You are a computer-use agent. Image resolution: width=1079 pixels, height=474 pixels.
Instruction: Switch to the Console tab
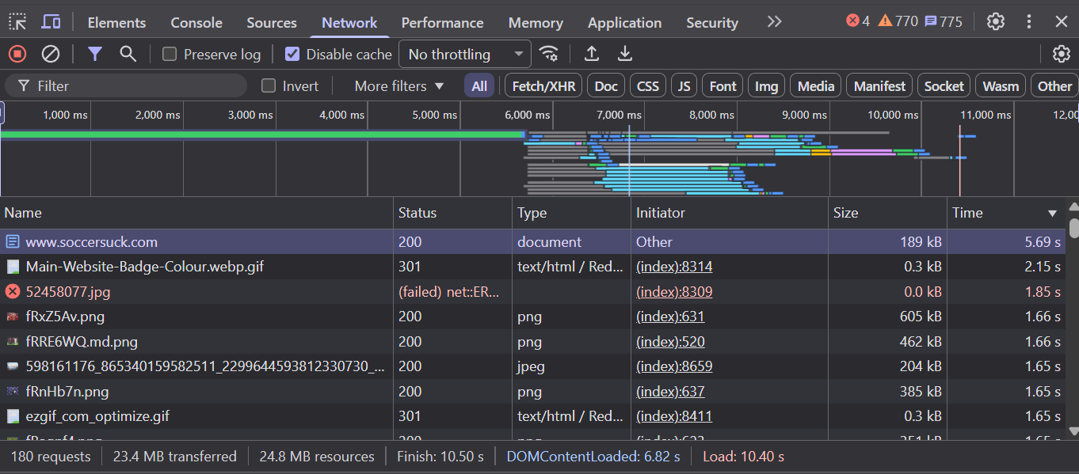pyautogui.click(x=196, y=23)
